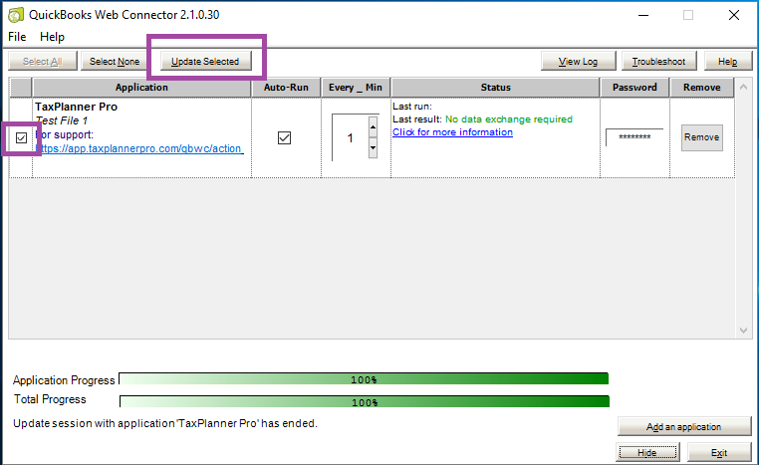
Task: Open the Help menu
Action: click(x=52, y=37)
